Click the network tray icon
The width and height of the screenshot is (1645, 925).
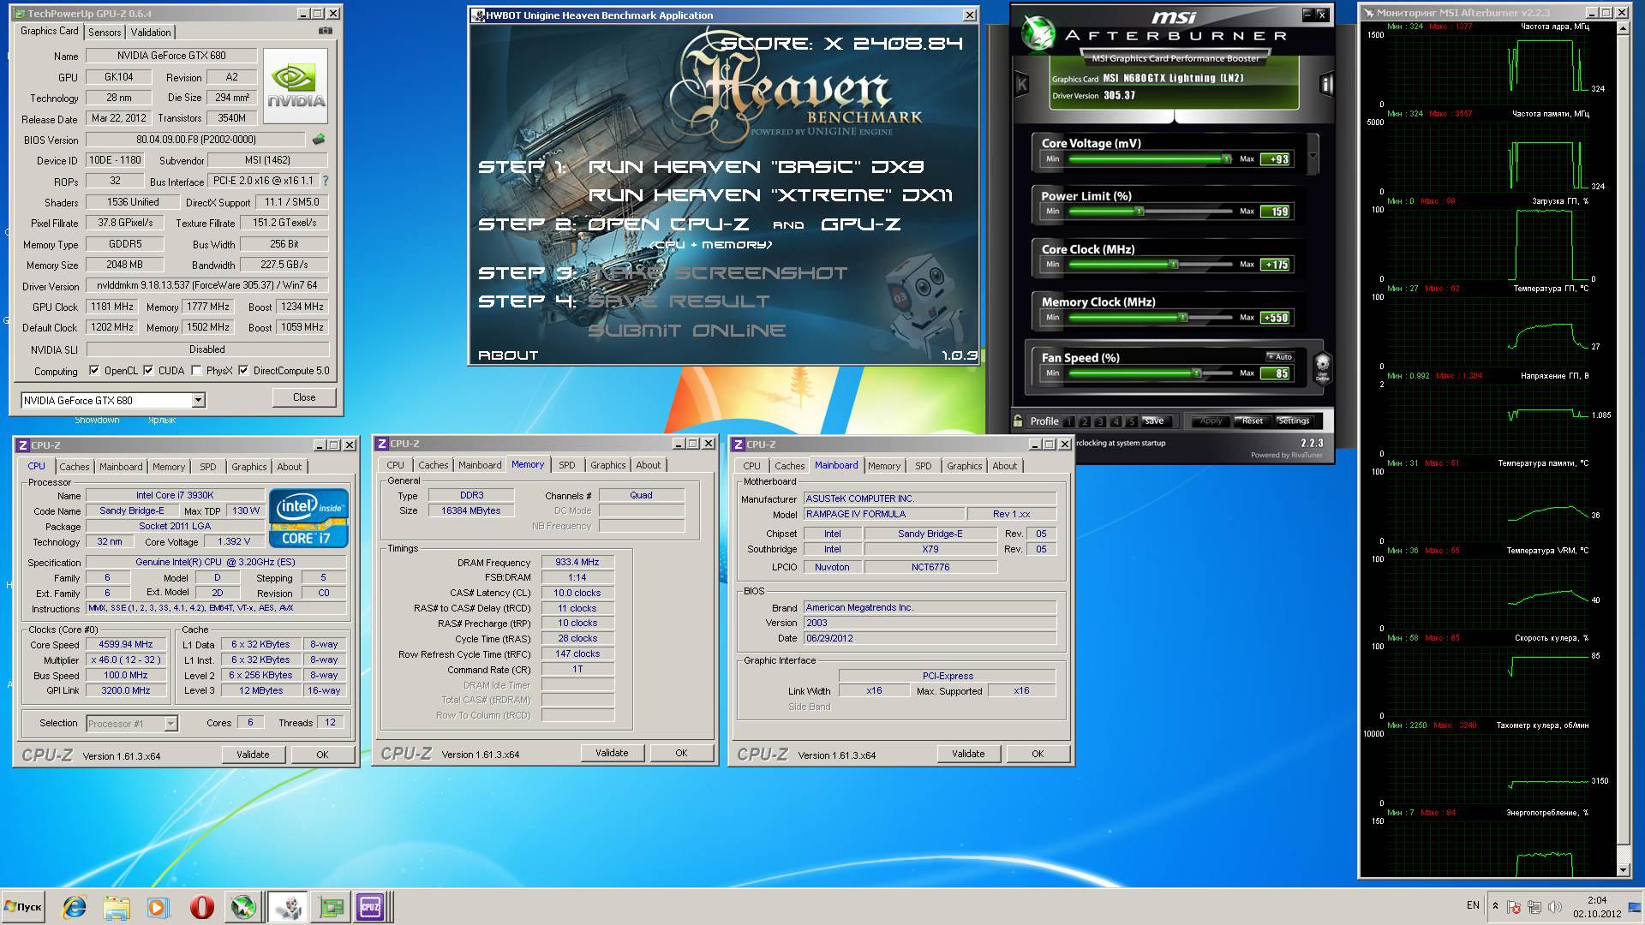point(1534,907)
